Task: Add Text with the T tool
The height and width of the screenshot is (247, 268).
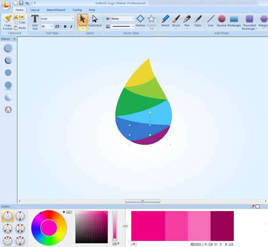Action: [x=35, y=22]
